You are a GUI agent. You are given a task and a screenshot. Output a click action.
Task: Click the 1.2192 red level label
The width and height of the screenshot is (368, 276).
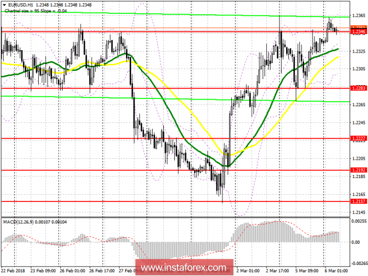coord(359,170)
